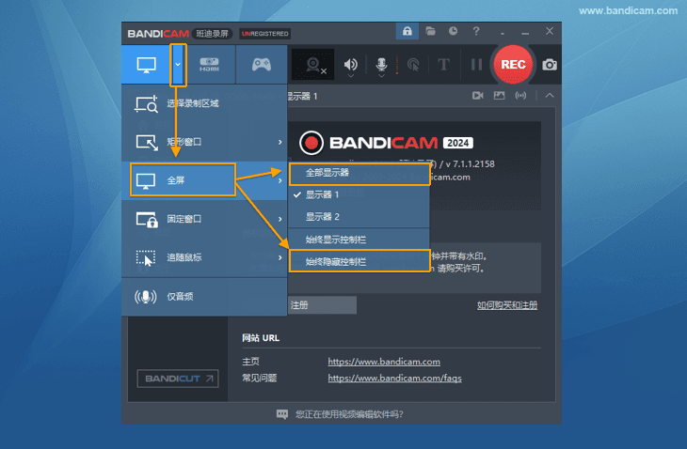Click the Bandicam red record logo
Screen dimensions: 687x449
[312, 143]
